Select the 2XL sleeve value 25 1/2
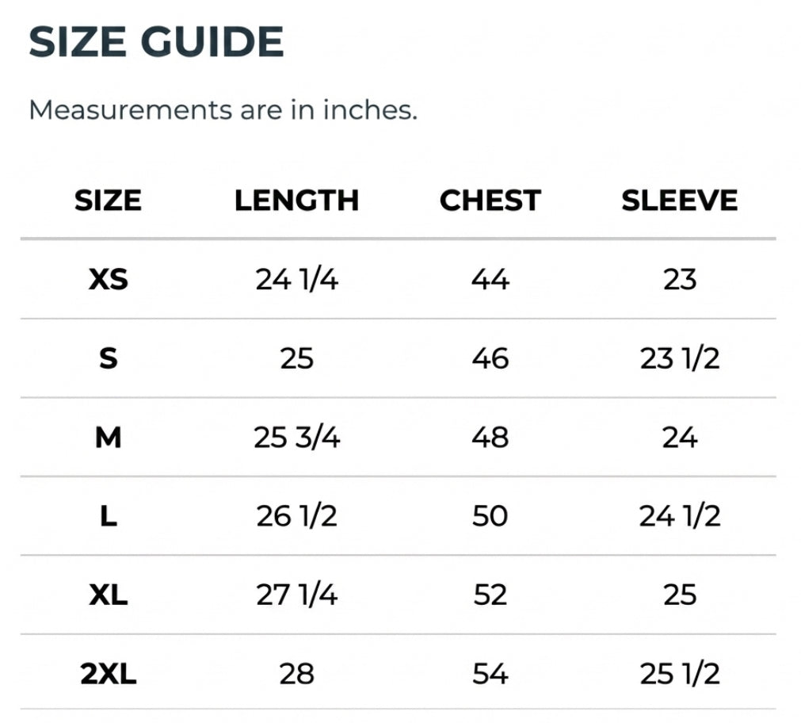 click(679, 674)
